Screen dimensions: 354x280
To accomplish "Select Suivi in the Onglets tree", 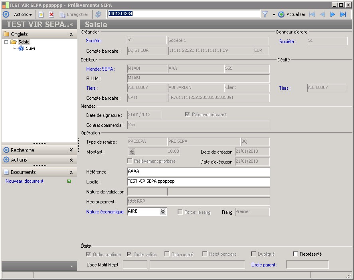I will coord(30,48).
